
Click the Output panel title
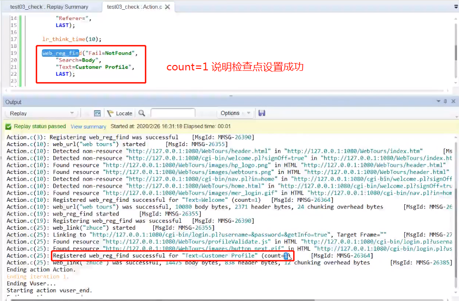13,102
